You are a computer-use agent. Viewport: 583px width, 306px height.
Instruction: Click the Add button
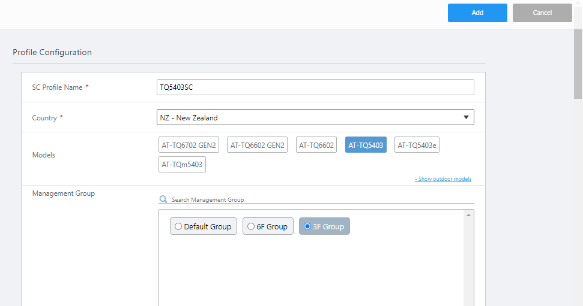(477, 13)
